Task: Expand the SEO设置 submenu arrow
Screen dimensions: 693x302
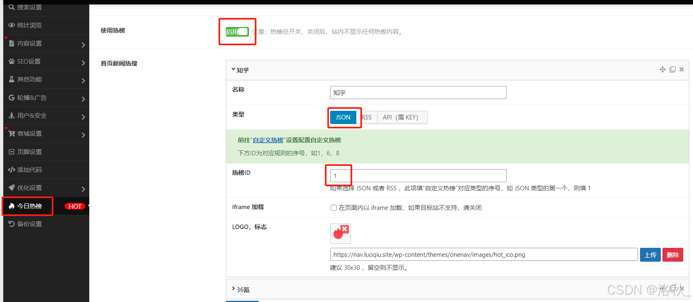Action: (83, 63)
